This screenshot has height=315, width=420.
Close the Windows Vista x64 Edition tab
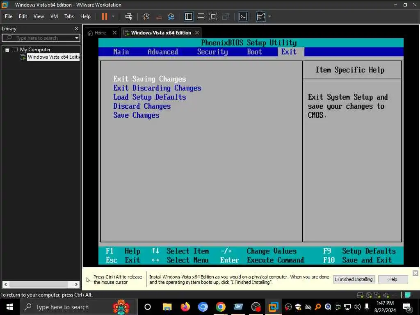[x=197, y=33]
